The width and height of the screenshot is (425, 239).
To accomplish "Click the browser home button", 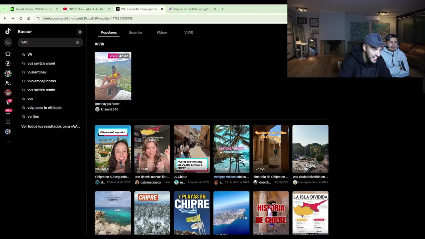I will point(29,18).
